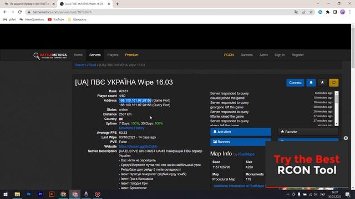The image size is (355, 199).
Task: Click the Query Port address text
Action: [145, 105]
